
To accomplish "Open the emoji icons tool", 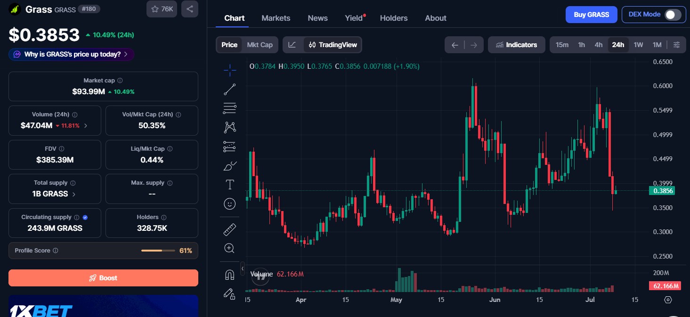I will pyautogui.click(x=230, y=204).
